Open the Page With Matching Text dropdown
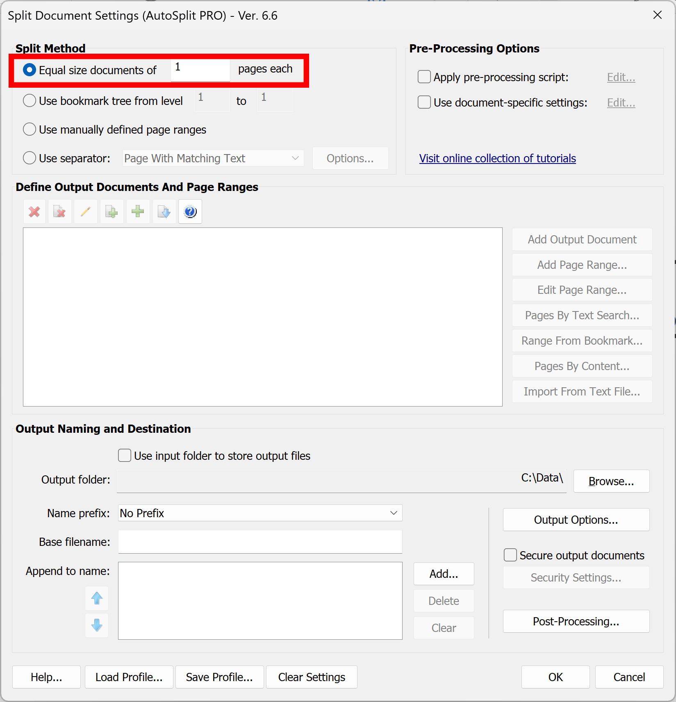This screenshot has width=676, height=702. [213, 158]
